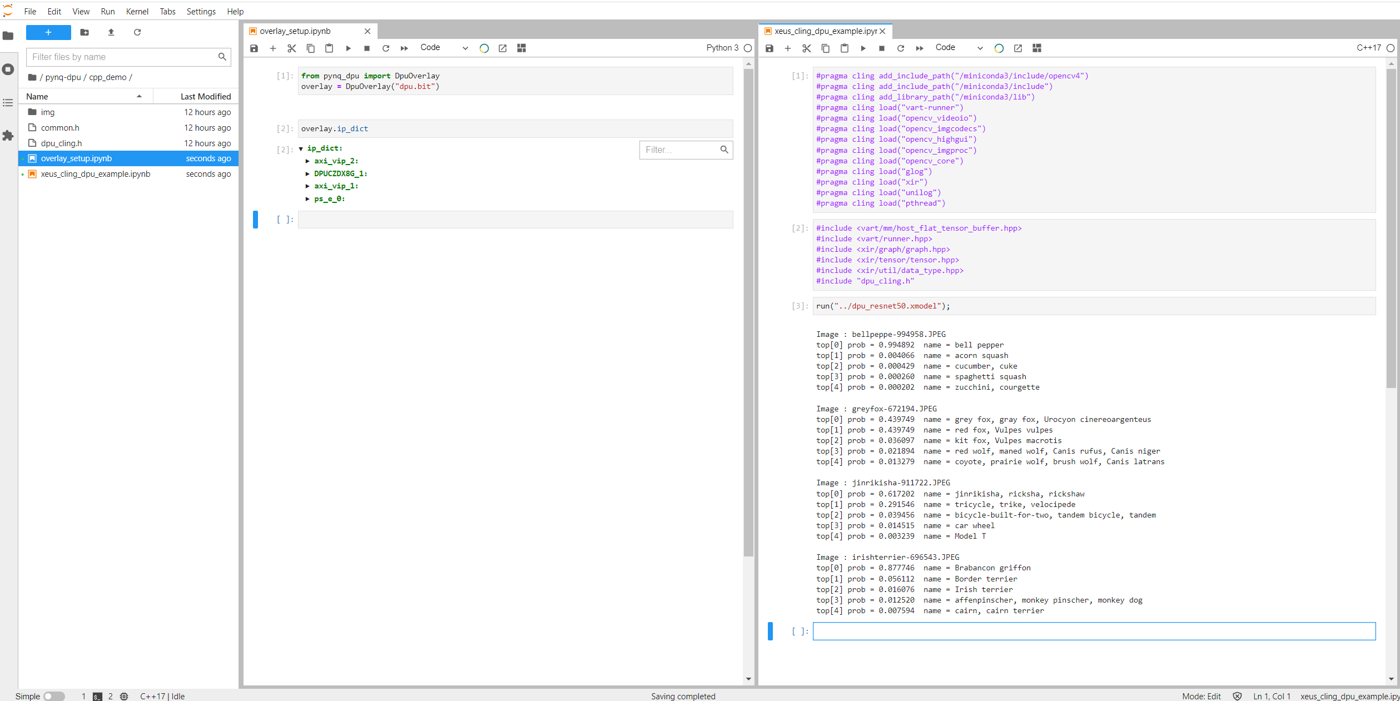The height and width of the screenshot is (701, 1400).
Task: Run selected cell in overlay_setup notebook
Action: 348,48
